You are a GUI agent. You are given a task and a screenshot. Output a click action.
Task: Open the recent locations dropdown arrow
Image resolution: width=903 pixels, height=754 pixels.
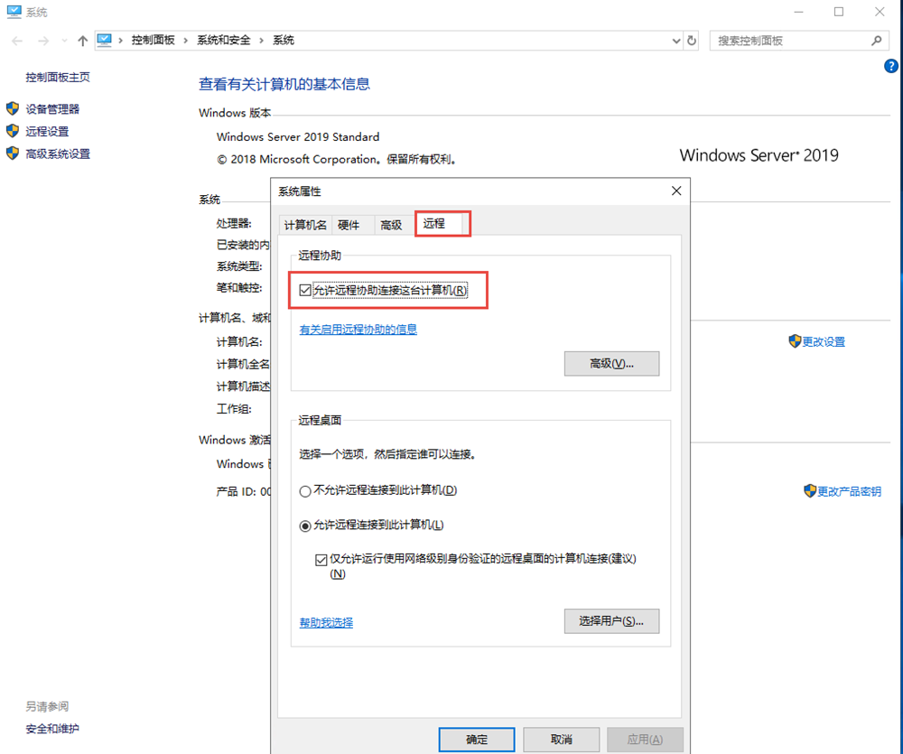(x=64, y=41)
